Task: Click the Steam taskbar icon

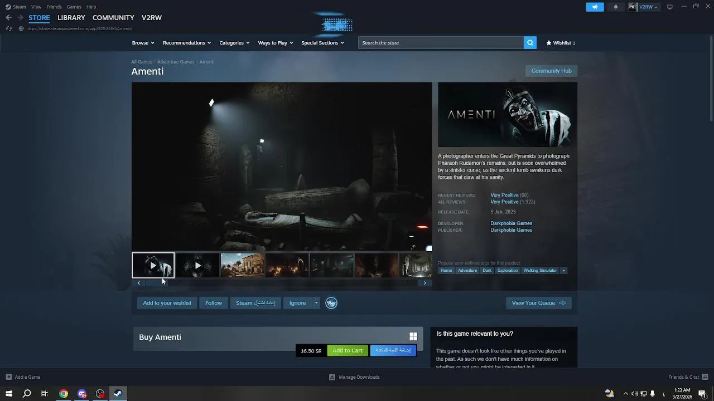Action: [x=118, y=394]
